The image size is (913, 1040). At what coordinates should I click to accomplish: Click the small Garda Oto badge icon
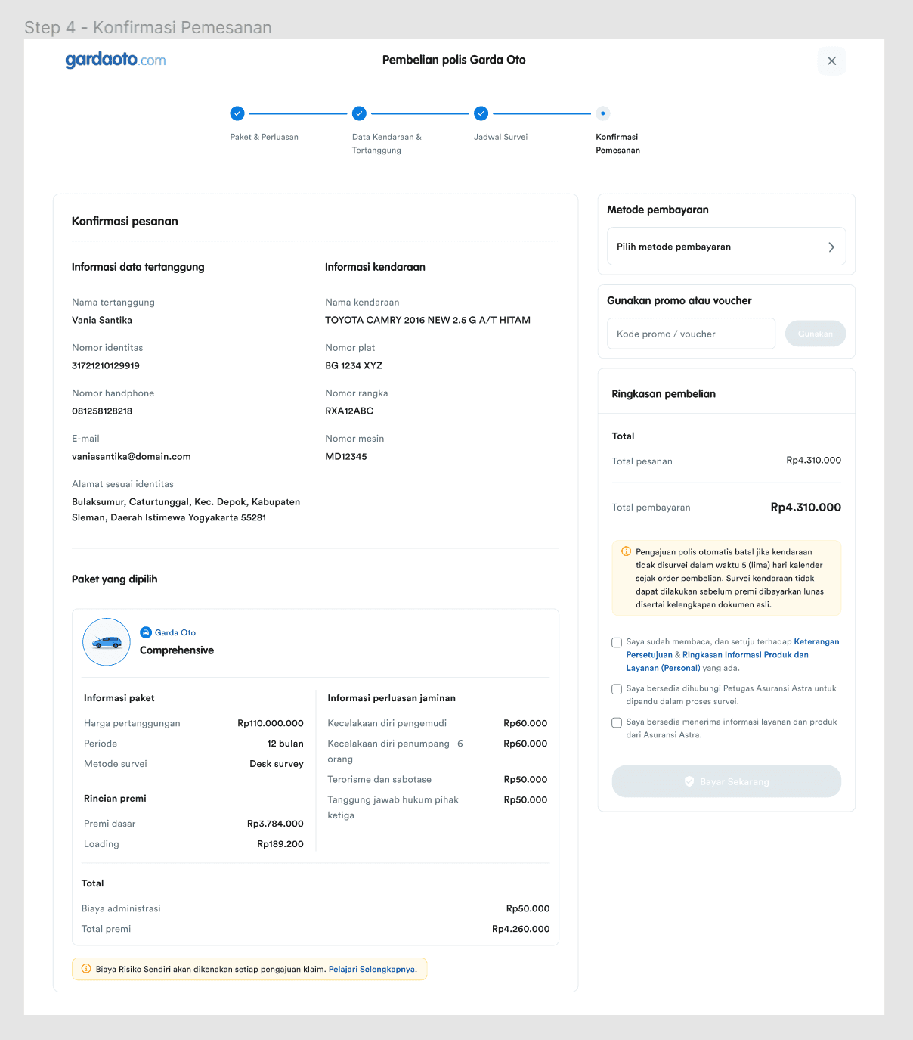point(146,632)
